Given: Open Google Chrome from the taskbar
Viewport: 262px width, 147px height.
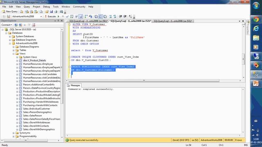Looking at the screenshot, I should (256, 20).
